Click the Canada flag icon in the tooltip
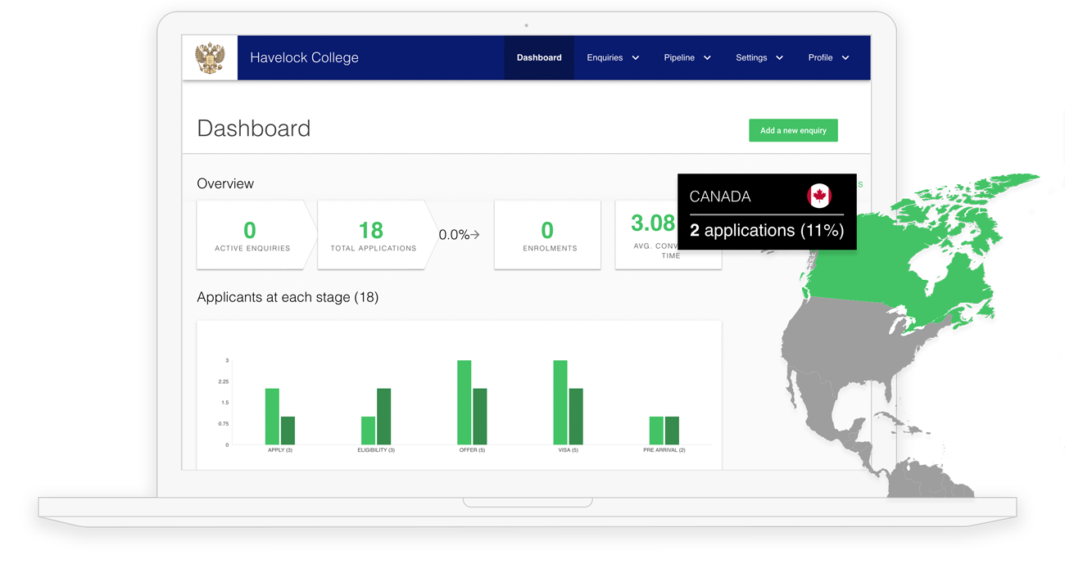1065x573 pixels. tap(819, 196)
